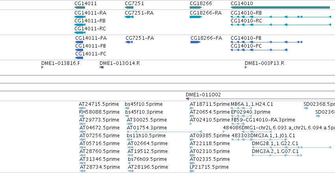This screenshot has height=173, width=335.
Task: Pick the AT22118.5prime EST
Action: coord(192,147)
